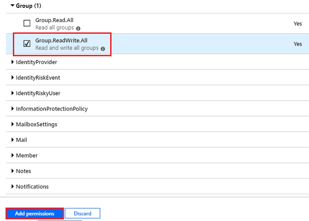Screen dimensions: 309x221
Task: Click Yes admin consent value for Group.Read.All
Action: click(x=298, y=24)
